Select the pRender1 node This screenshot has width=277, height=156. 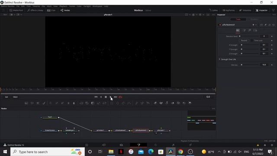(x=161, y=130)
